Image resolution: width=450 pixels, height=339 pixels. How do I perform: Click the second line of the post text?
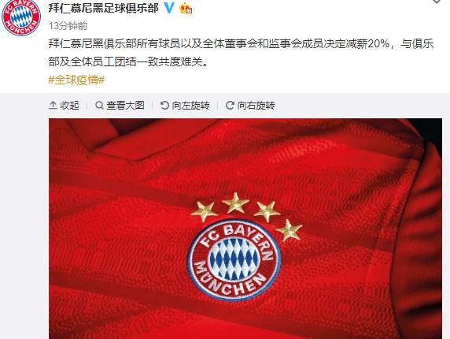(128, 61)
